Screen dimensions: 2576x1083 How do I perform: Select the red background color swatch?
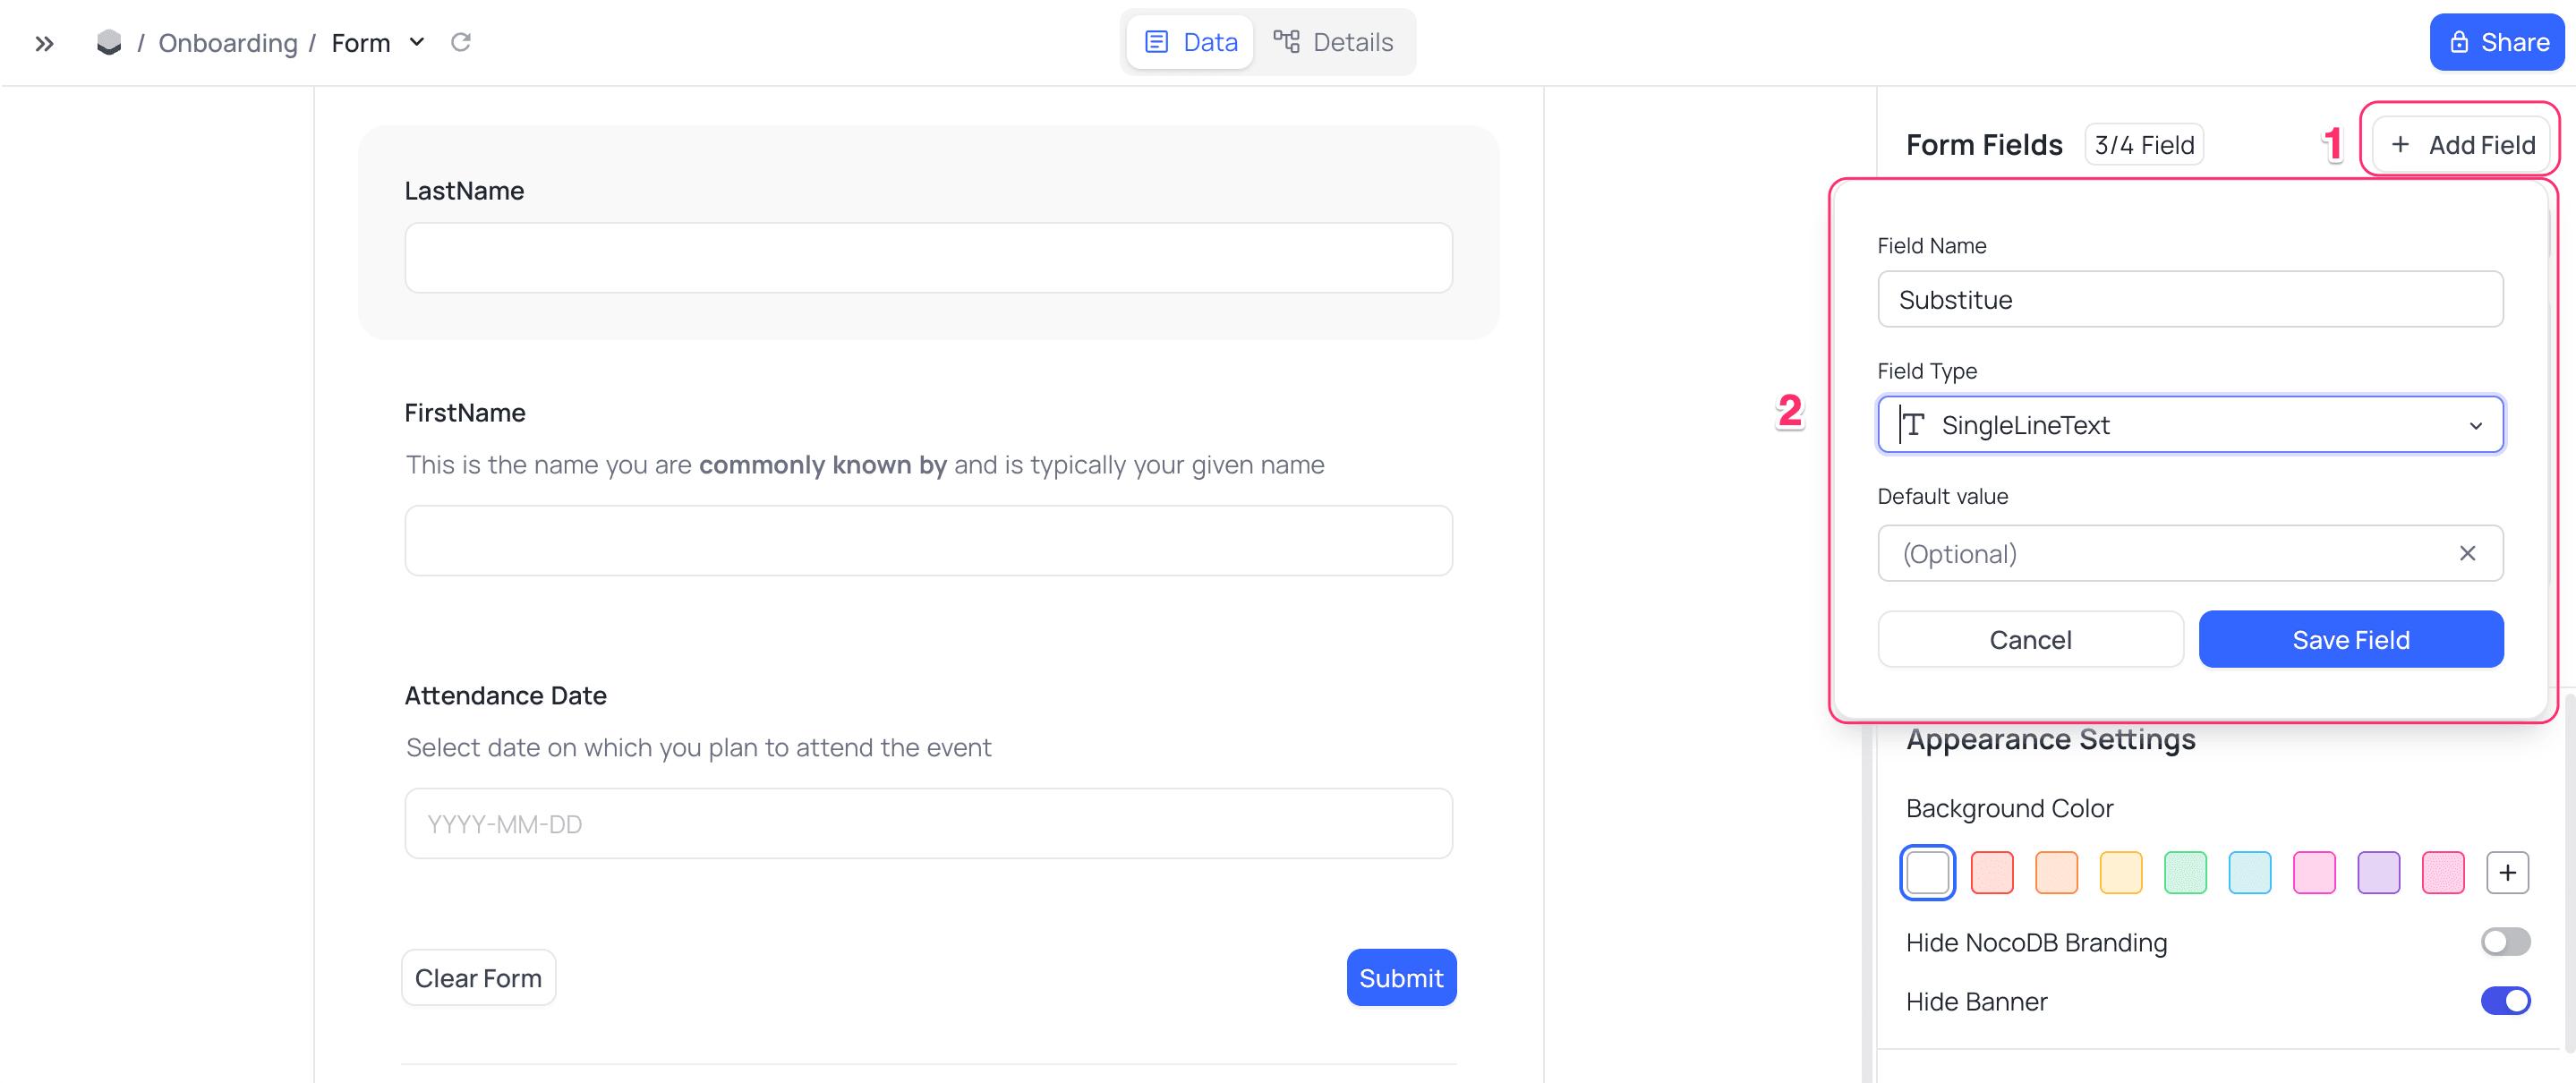pos(1991,873)
